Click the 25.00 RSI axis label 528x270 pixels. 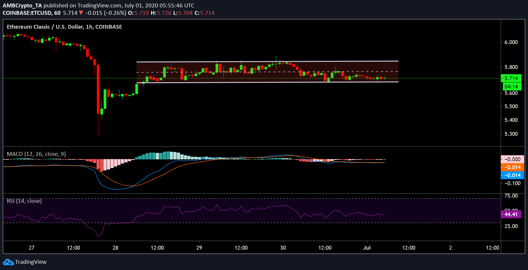click(x=511, y=226)
